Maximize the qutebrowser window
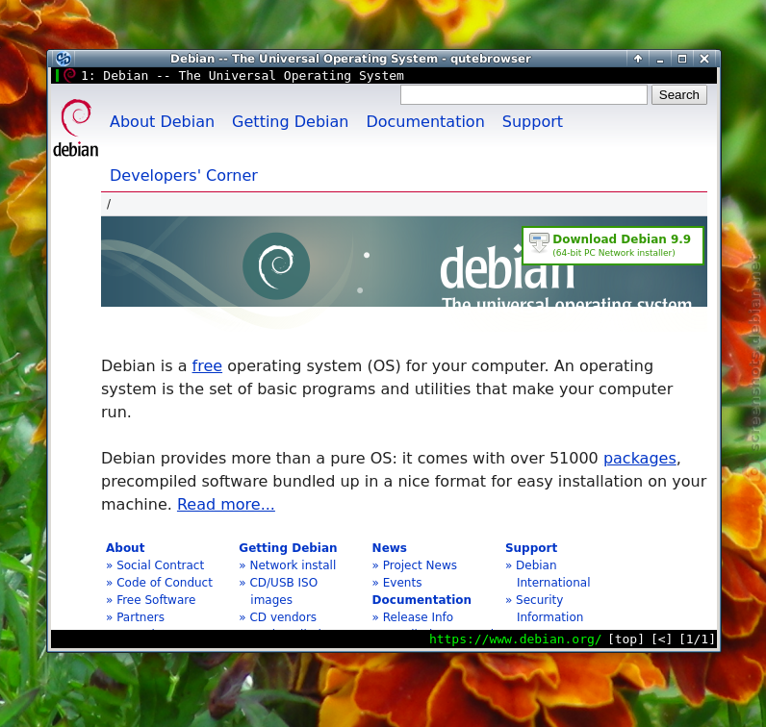766x727 pixels. [x=682, y=59]
